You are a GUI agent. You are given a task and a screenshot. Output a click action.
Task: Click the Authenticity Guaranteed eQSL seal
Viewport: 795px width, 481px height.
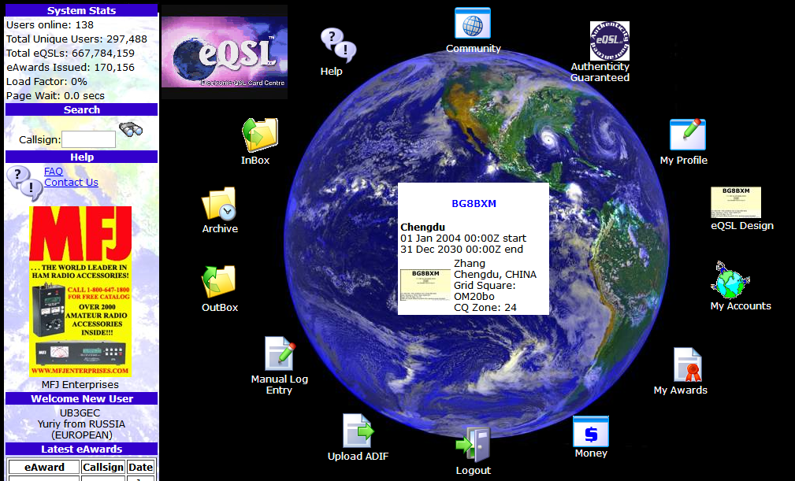coord(609,40)
